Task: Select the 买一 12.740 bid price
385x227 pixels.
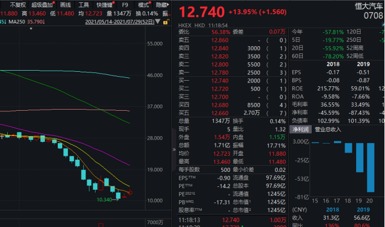Action: point(220,81)
